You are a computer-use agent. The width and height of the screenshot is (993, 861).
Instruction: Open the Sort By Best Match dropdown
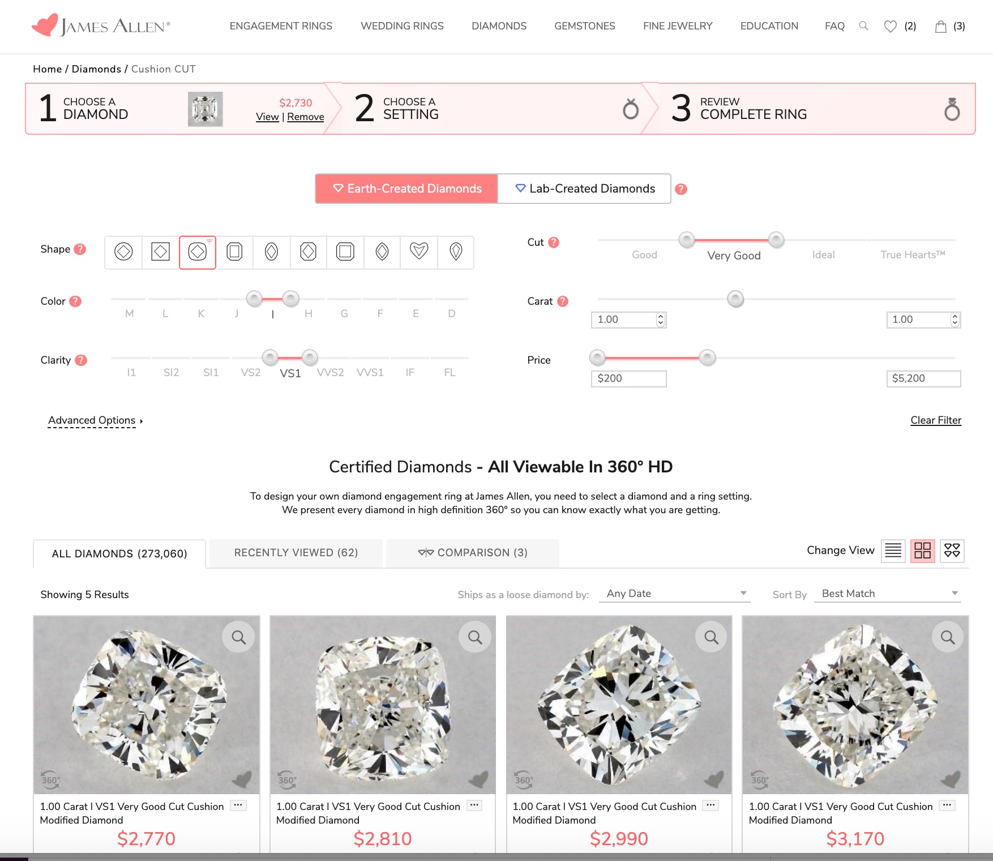(x=888, y=594)
